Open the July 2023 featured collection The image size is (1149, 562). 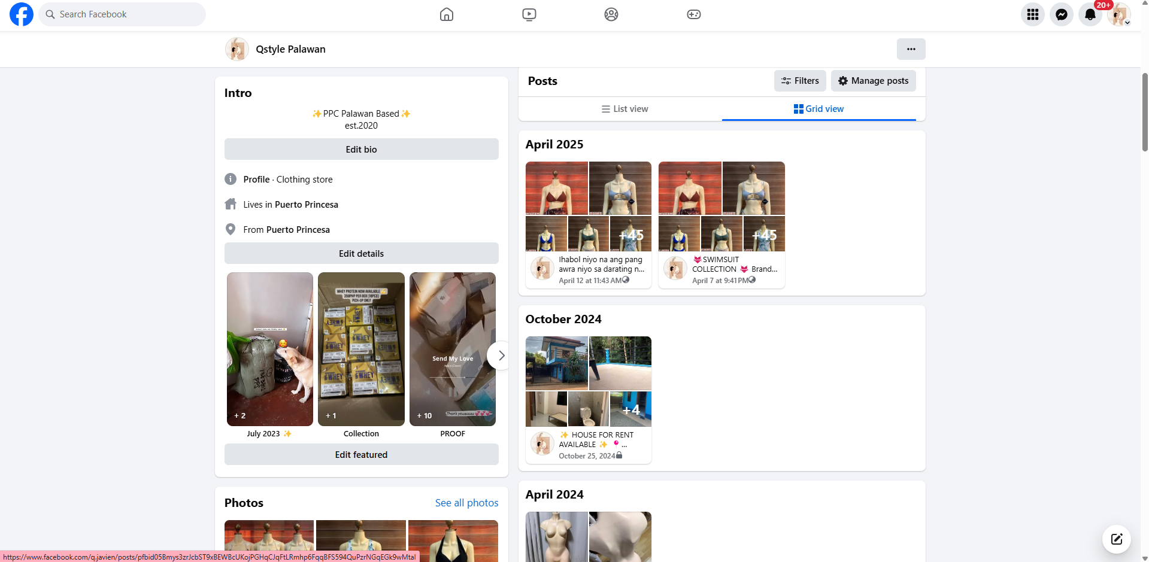(x=270, y=350)
